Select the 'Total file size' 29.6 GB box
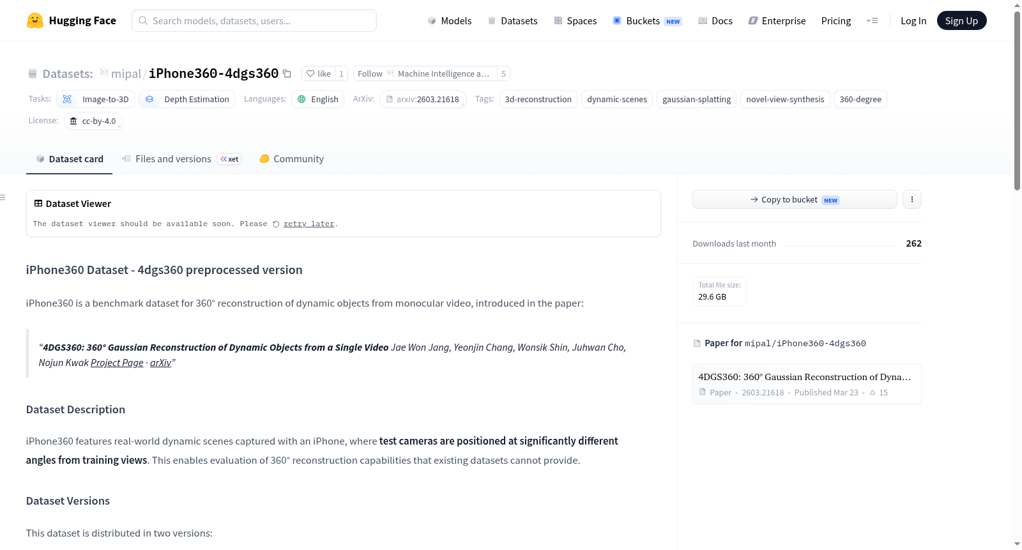This screenshot has height=550, width=1022. [720, 291]
